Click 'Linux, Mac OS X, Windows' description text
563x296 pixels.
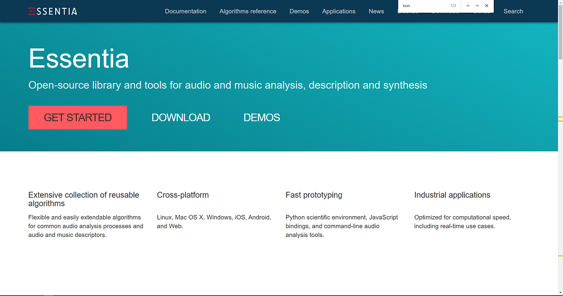click(214, 222)
